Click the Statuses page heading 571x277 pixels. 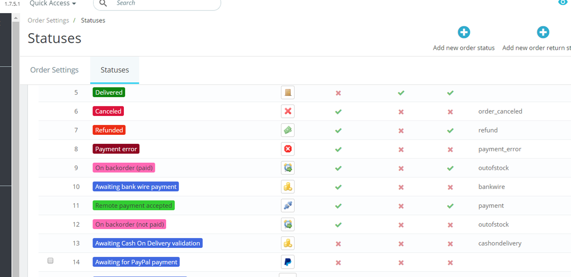coord(55,38)
